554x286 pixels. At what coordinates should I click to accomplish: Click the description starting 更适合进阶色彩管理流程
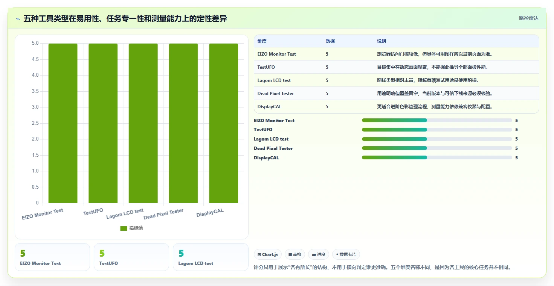click(x=435, y=107)
